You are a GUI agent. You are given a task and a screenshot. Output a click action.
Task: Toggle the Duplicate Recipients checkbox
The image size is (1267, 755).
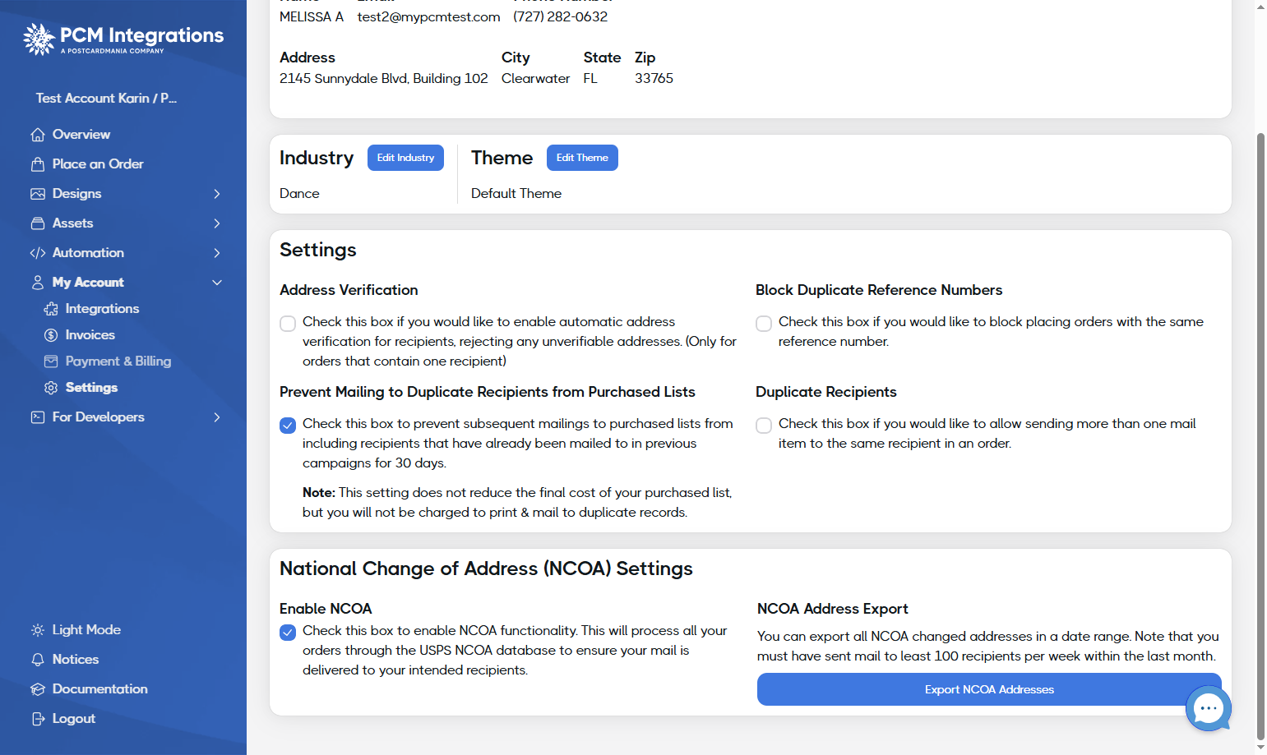coord(764,426)
